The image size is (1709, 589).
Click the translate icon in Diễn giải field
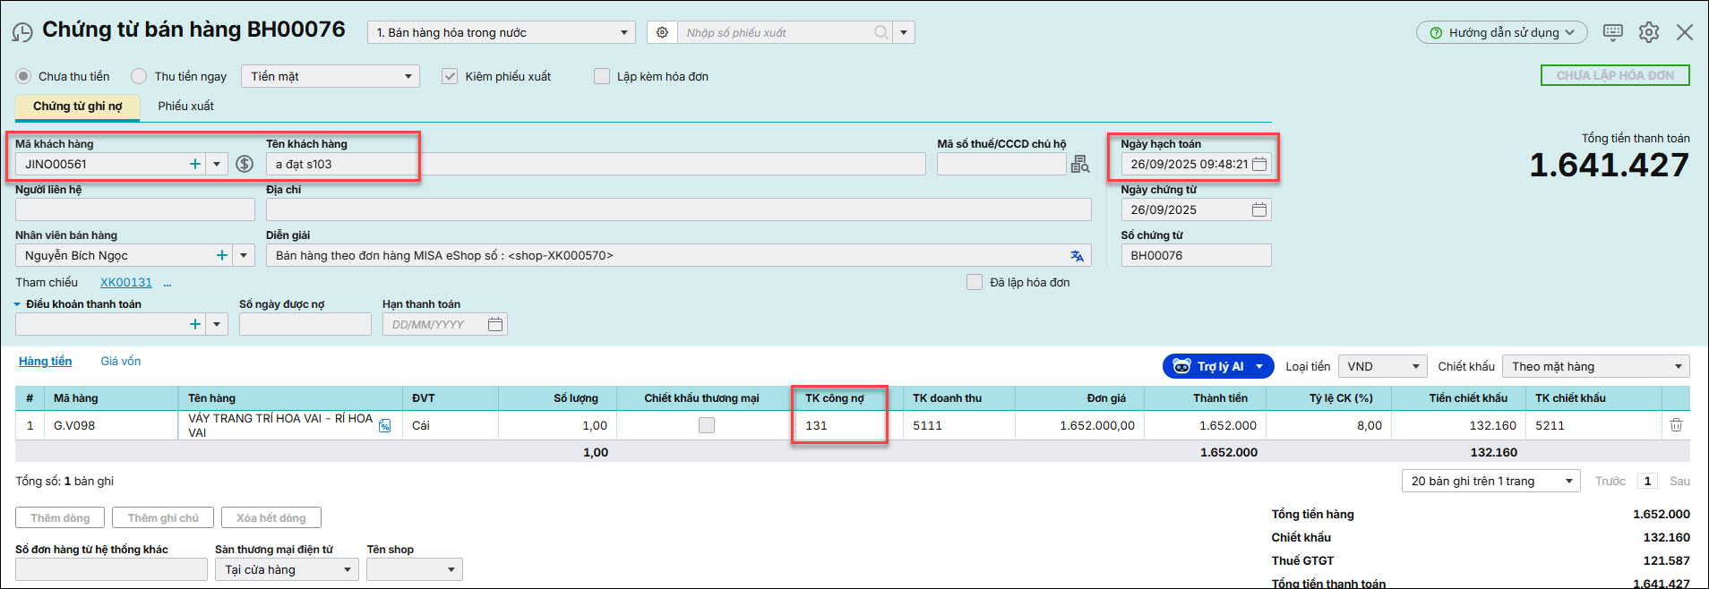click(1077, 256)
